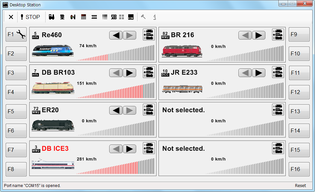The image size is (315, 192).
Task: Click the F10 function button
Action: coord(299,53)
